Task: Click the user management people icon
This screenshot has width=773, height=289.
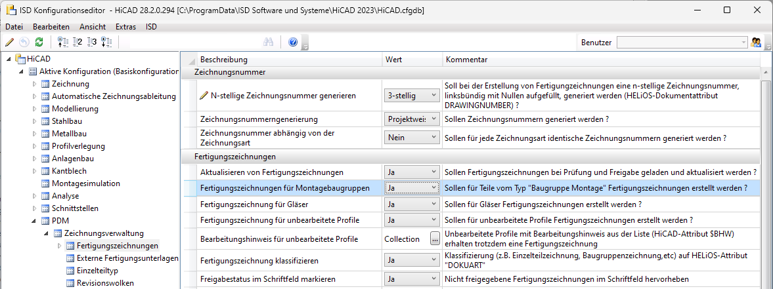Action: tap(756, 42)
